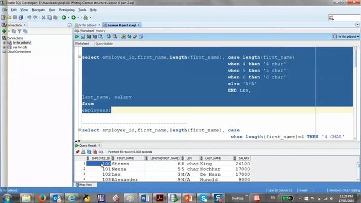Open Microsoft Word from the taskbar
This screenshot has height=203, width=361.
(x=145, y=198)
